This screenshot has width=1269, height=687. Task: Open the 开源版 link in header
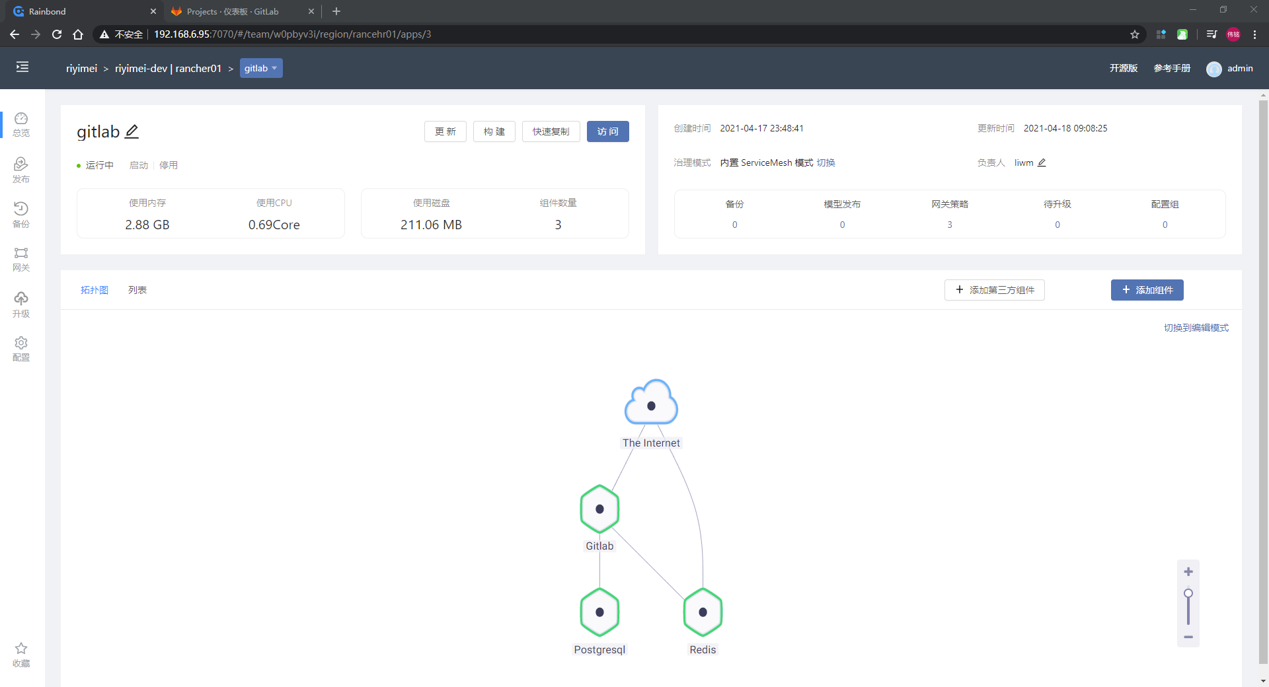1124,68
